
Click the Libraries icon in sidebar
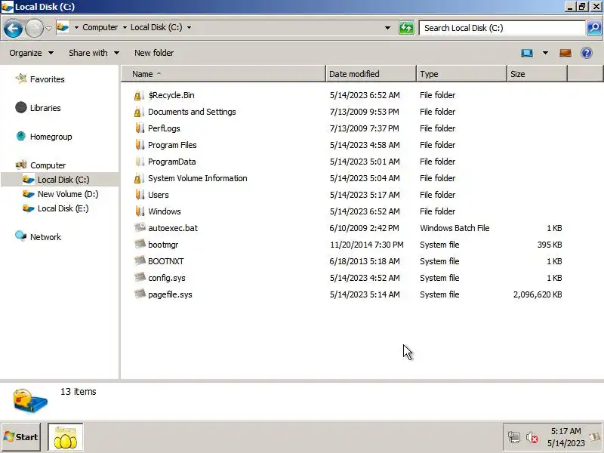point(21,107)
